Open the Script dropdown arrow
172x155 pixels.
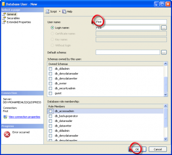tap(60, 12)
